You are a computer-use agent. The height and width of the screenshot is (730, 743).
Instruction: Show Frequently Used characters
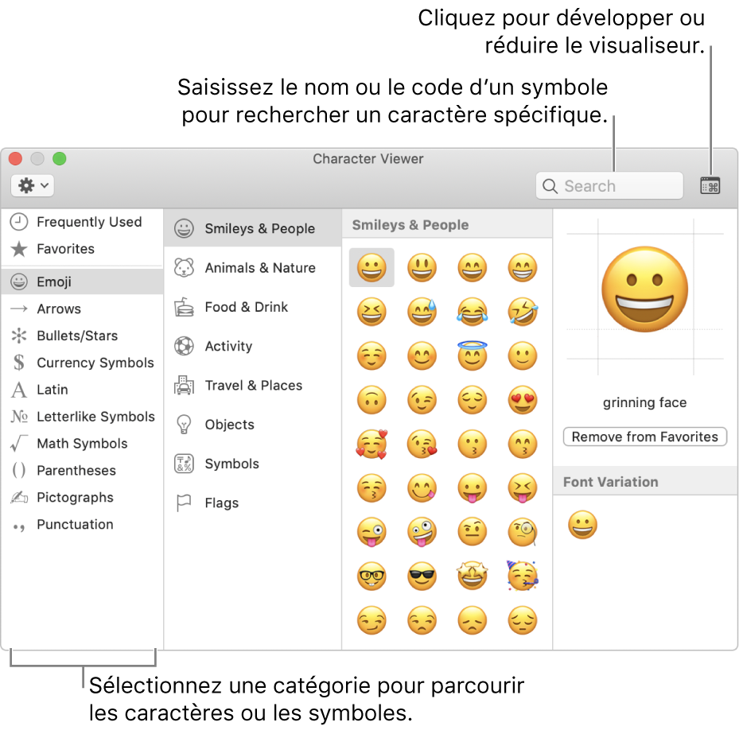[90, 222]
